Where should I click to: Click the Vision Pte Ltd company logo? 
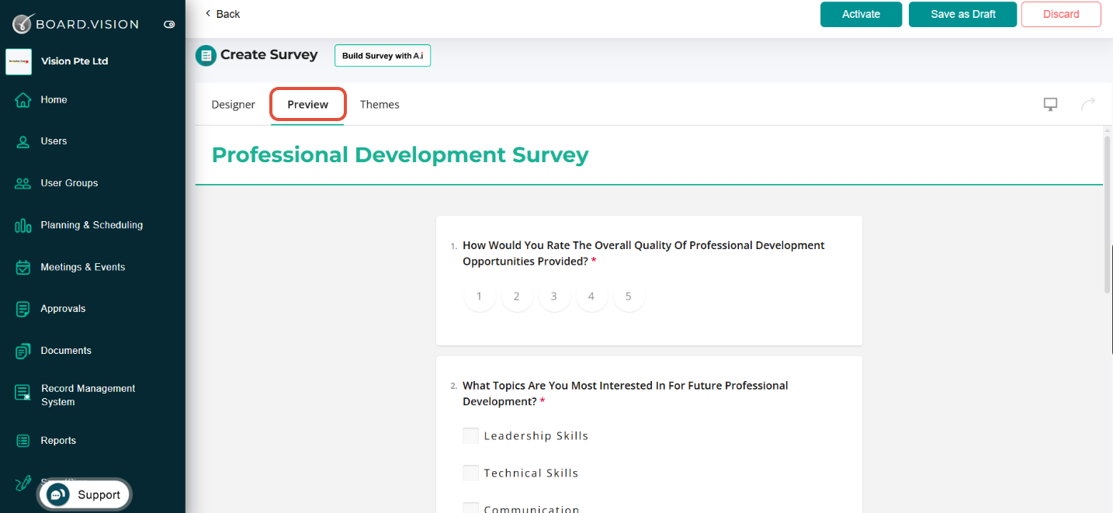pos(19,61)
